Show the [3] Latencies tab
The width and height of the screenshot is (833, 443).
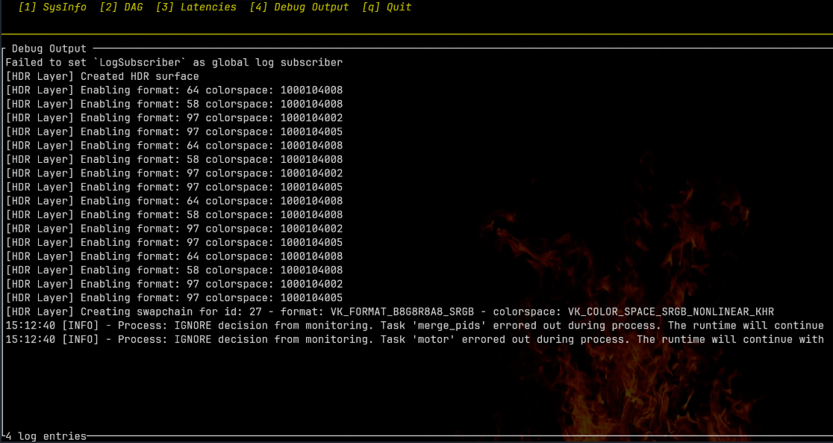(x=196, y=7)
